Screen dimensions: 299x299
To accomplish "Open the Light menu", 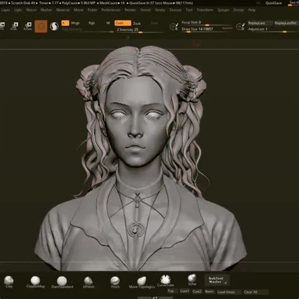I will (18, 10).
